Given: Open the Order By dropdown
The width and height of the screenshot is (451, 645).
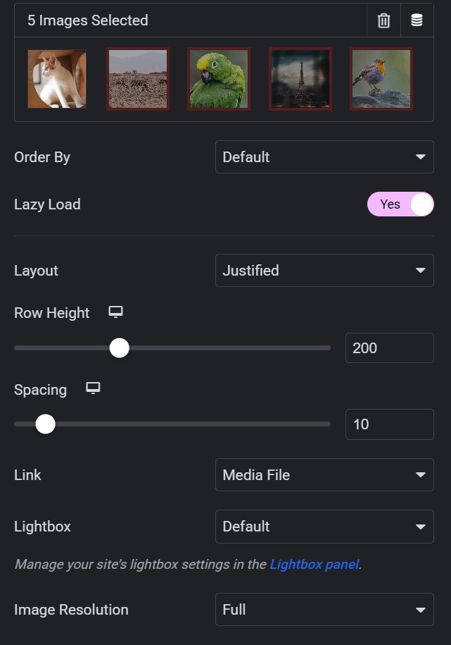Looking at the screenshot, I should (x=324, y=156).
